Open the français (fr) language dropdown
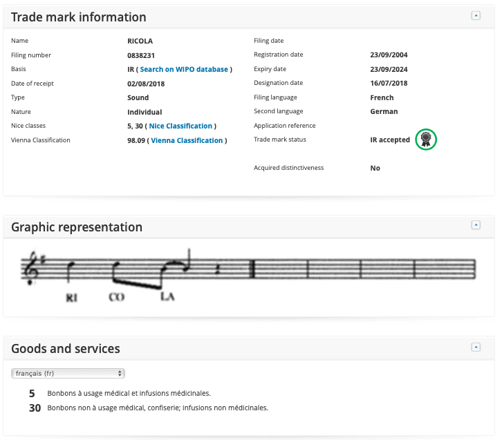Screen dimensions: 502x440 (x=68, y=373)
